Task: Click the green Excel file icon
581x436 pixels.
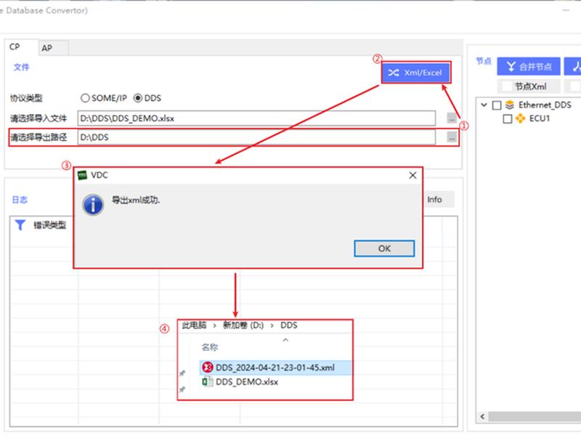Action: (208, 381)
